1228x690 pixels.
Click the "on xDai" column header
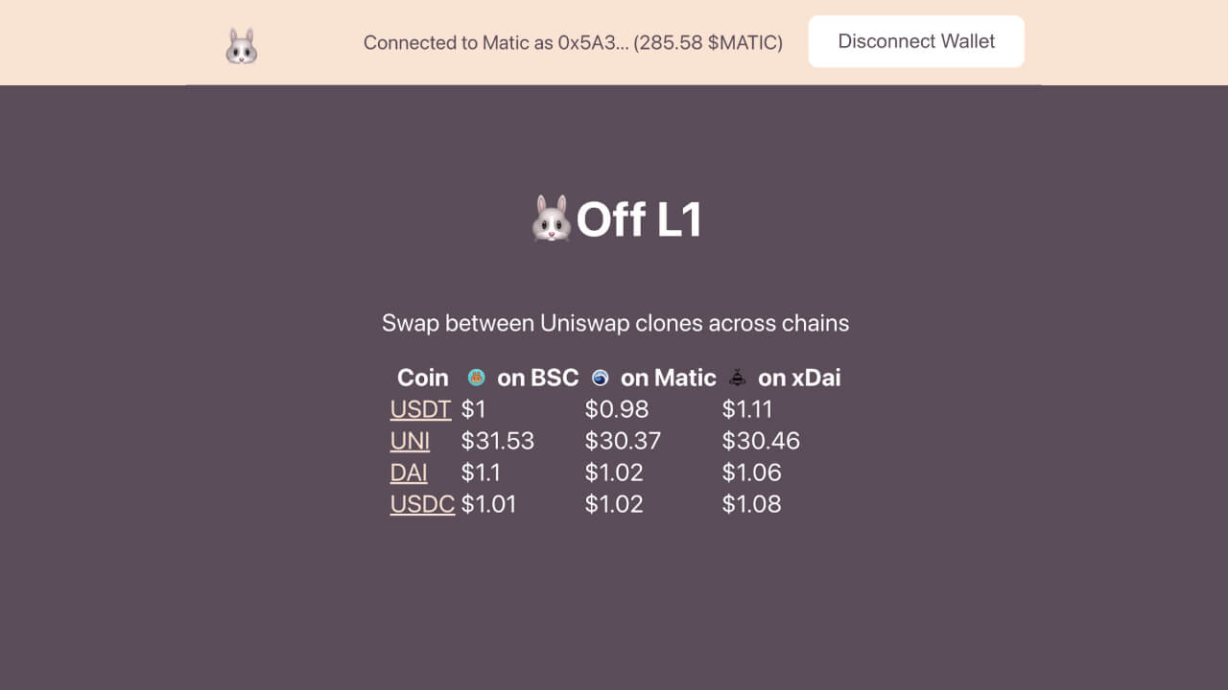[798, 378]
